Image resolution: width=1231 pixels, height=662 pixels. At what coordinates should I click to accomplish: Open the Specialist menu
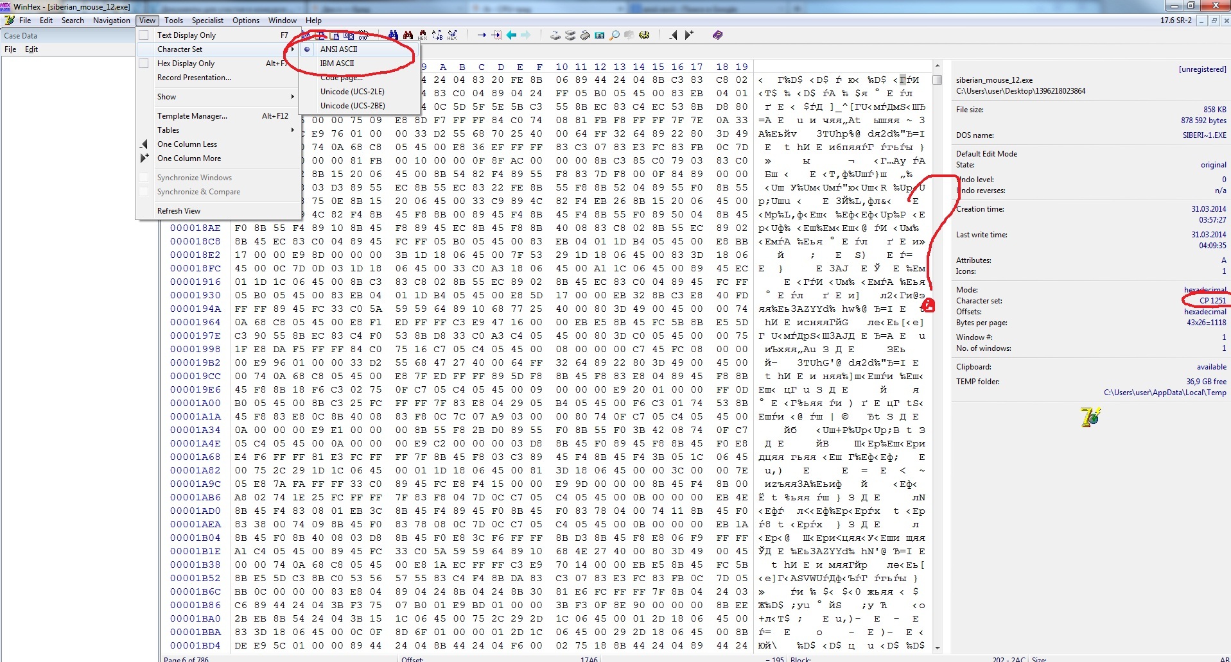(x=207, y=21)
